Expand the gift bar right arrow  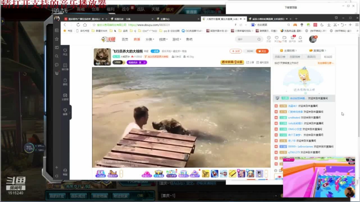[266, 173]
